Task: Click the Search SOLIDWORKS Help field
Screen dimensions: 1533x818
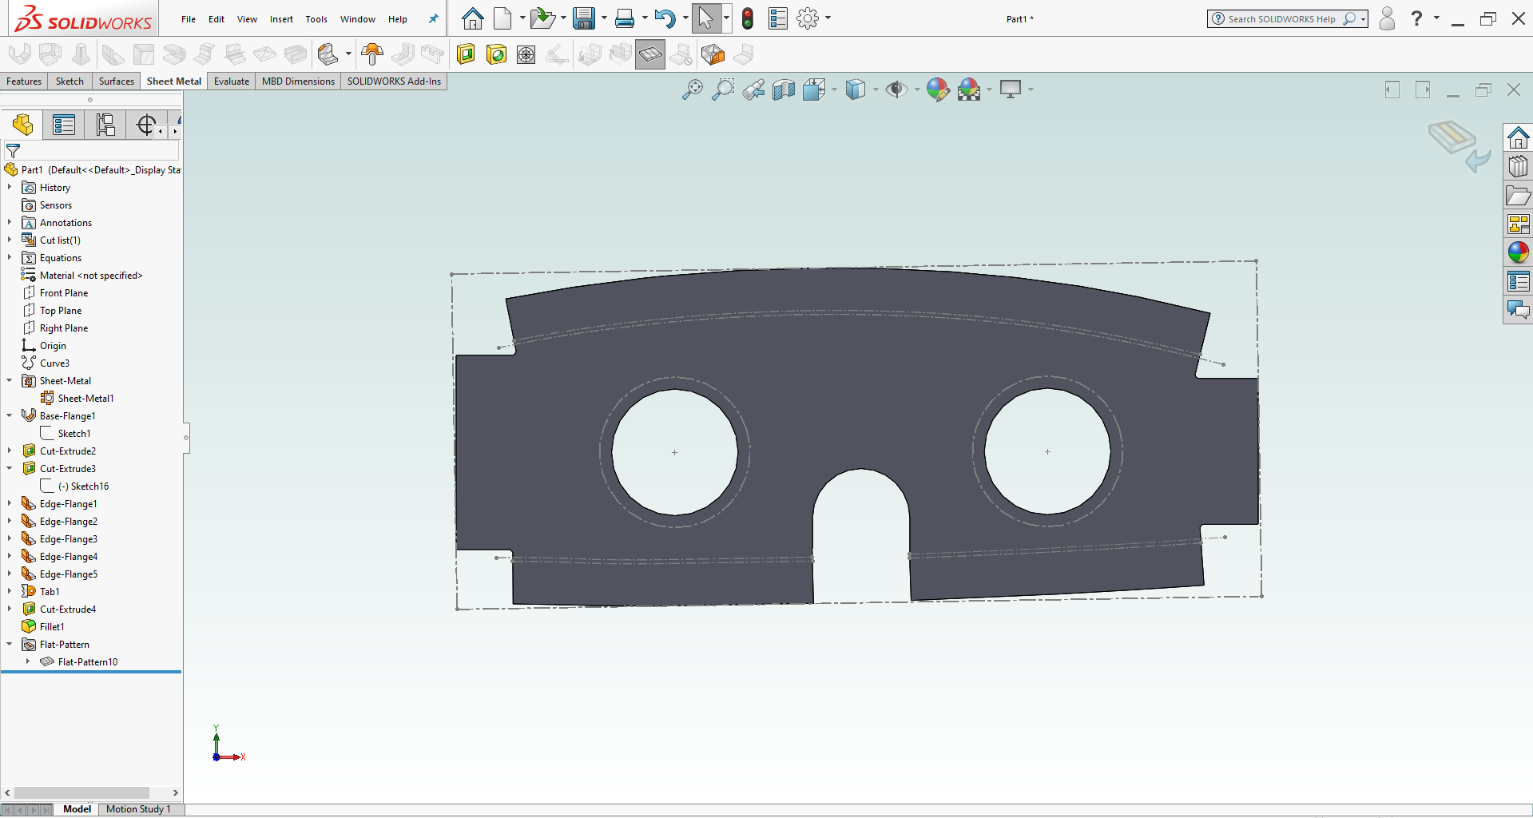Action: pos(1287,18)
